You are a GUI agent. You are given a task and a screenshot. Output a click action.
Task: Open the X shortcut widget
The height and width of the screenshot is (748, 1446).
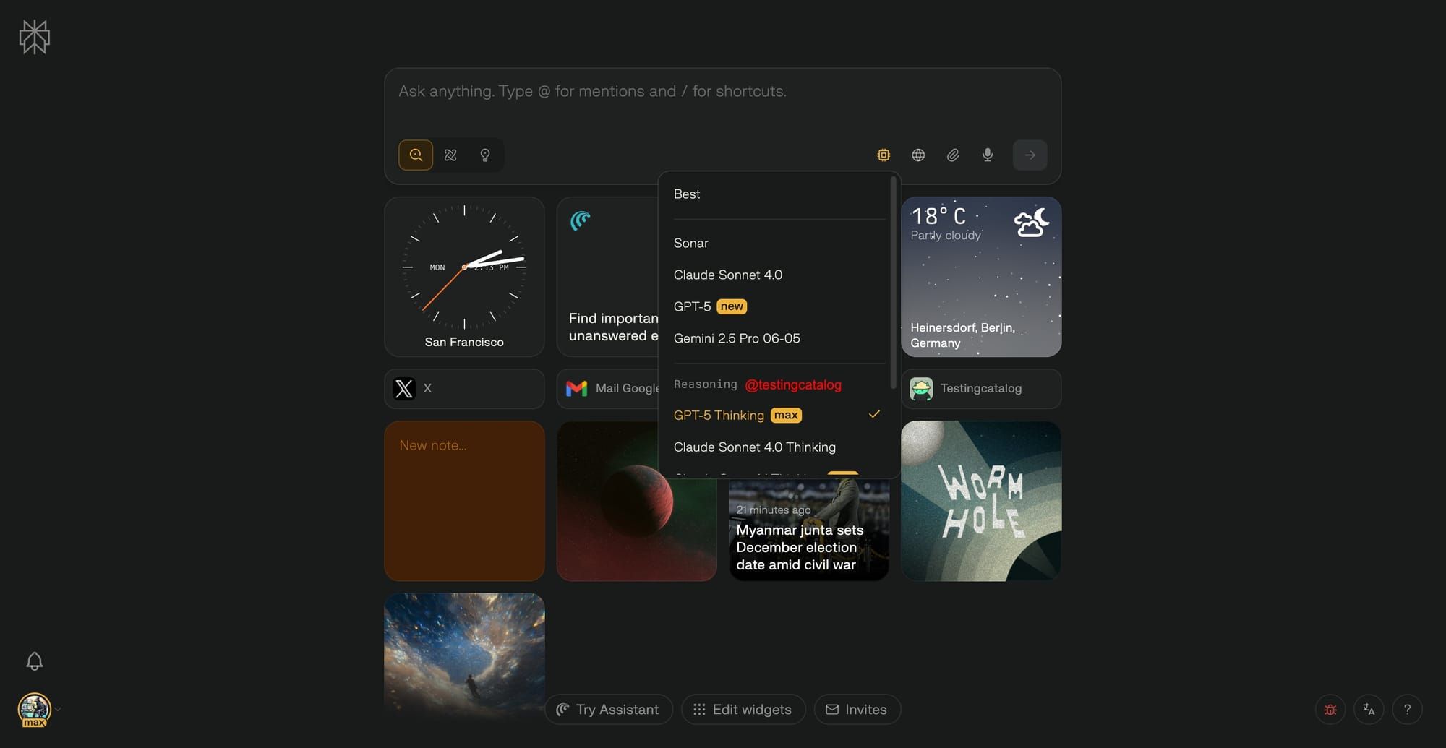point(464,389)
